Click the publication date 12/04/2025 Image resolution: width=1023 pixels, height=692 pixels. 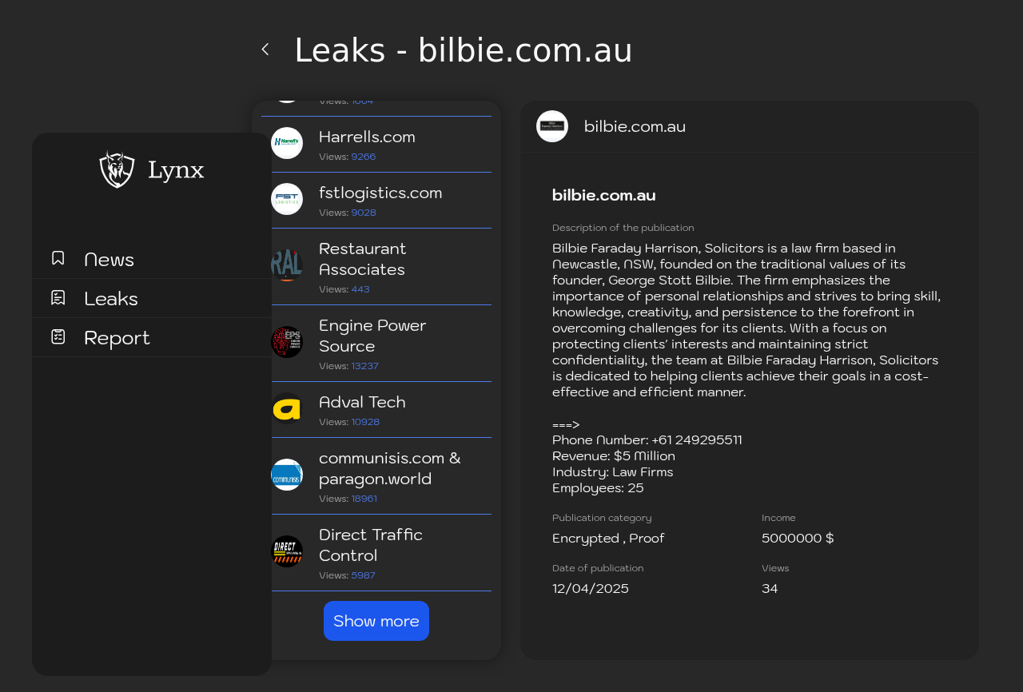(591, 589)
